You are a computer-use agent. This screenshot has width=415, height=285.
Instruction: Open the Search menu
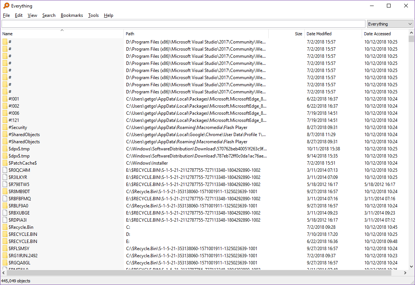[x=49, y=15]
